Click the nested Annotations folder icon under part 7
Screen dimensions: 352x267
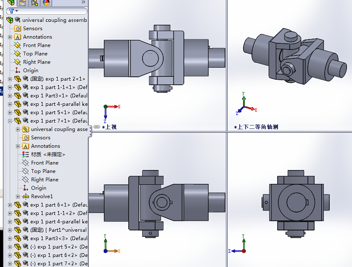[26, 146]
